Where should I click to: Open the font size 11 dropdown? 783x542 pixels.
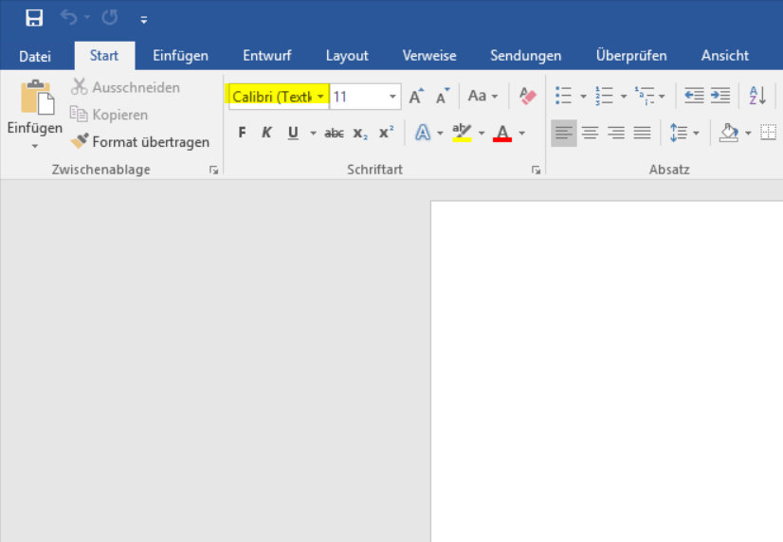392,97
